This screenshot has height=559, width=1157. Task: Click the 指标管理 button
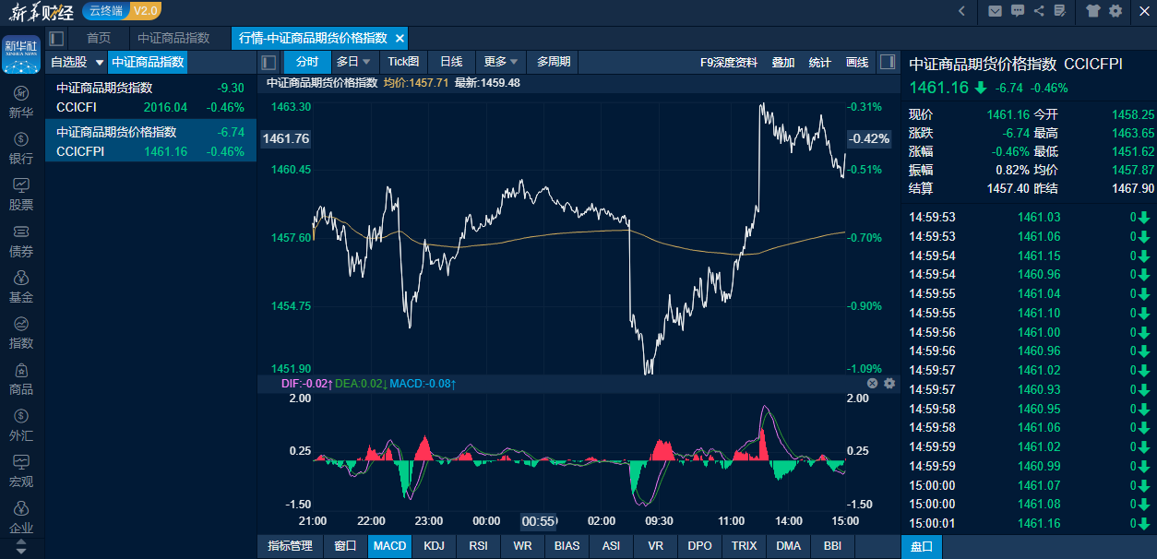pyautogui.click(x=290, y=546)
